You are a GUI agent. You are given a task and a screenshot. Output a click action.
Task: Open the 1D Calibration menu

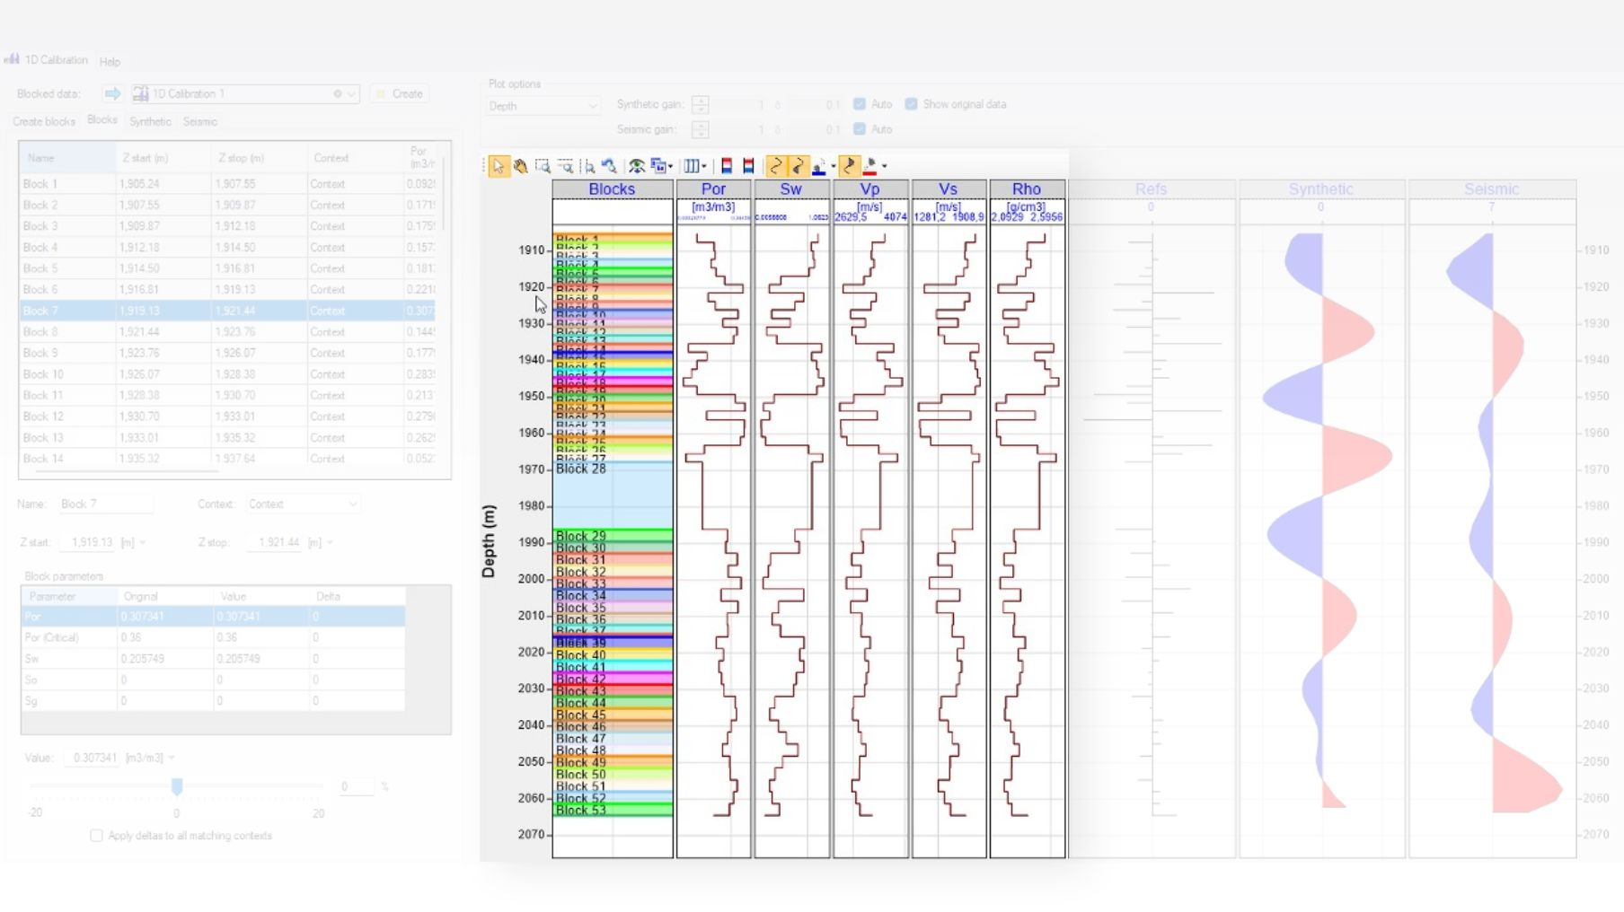pyautogui.click(x=56, y=59)
